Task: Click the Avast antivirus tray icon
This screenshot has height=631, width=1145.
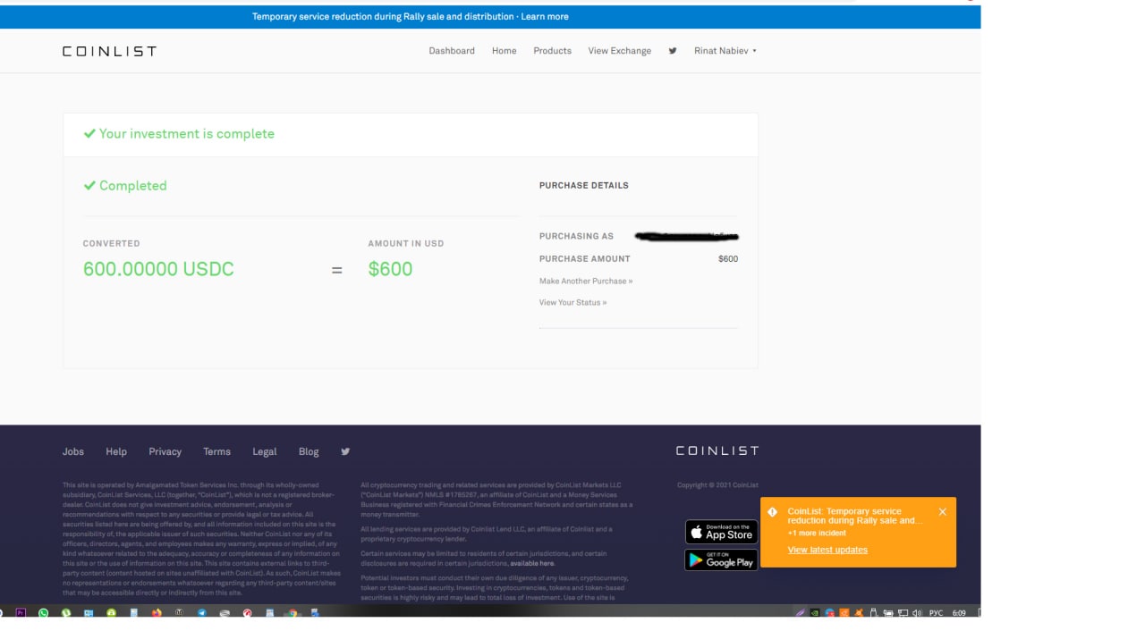Action: tap(859, 613)
